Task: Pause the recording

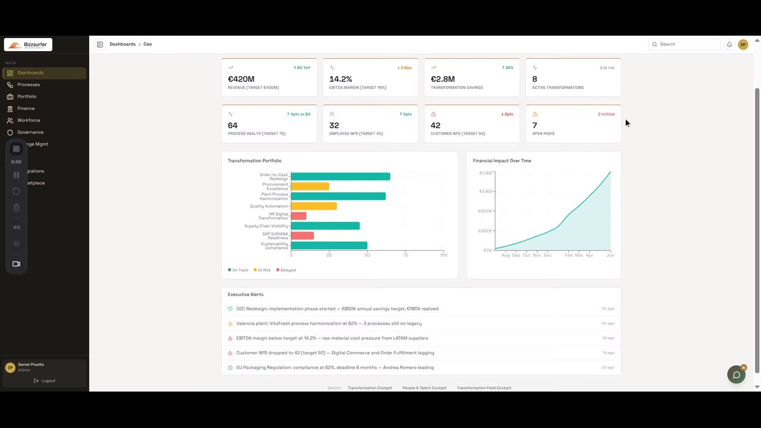Action: click(17, 175)
